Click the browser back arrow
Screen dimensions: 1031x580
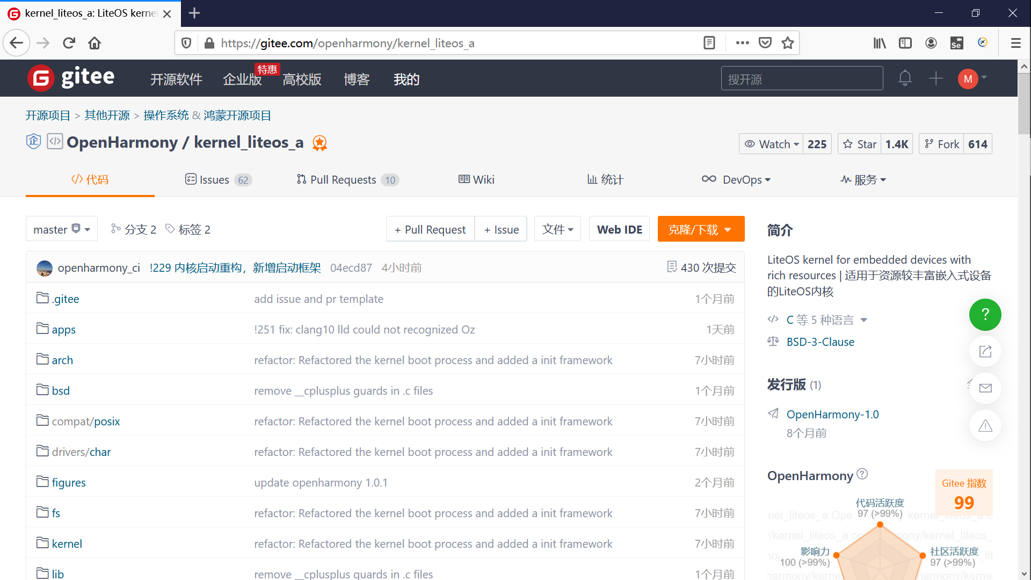click(x=17, y=43)
